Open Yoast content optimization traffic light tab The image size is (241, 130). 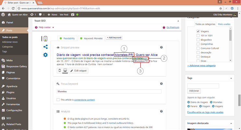point(45,39)
